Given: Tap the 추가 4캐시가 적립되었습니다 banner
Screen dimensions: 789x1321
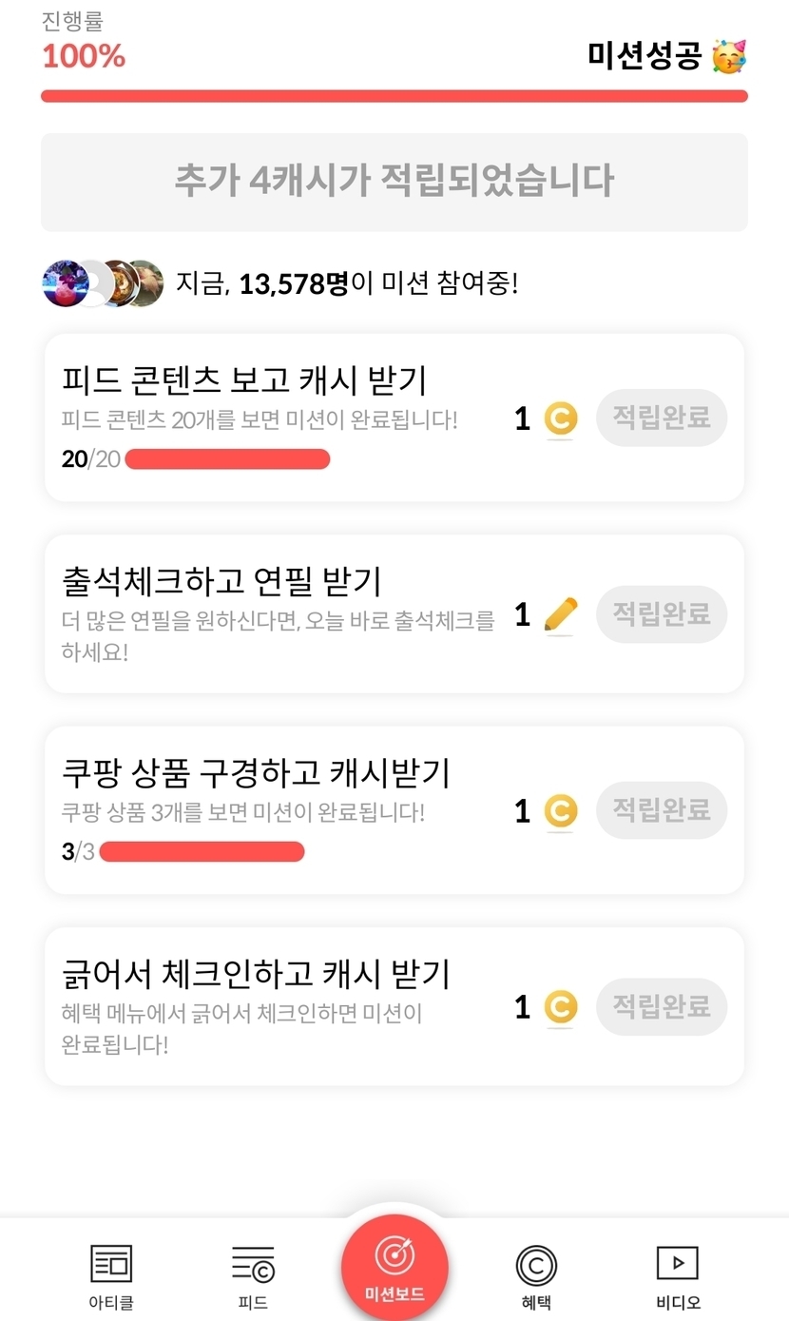Looking at the screenshot, I should point(394,182).
